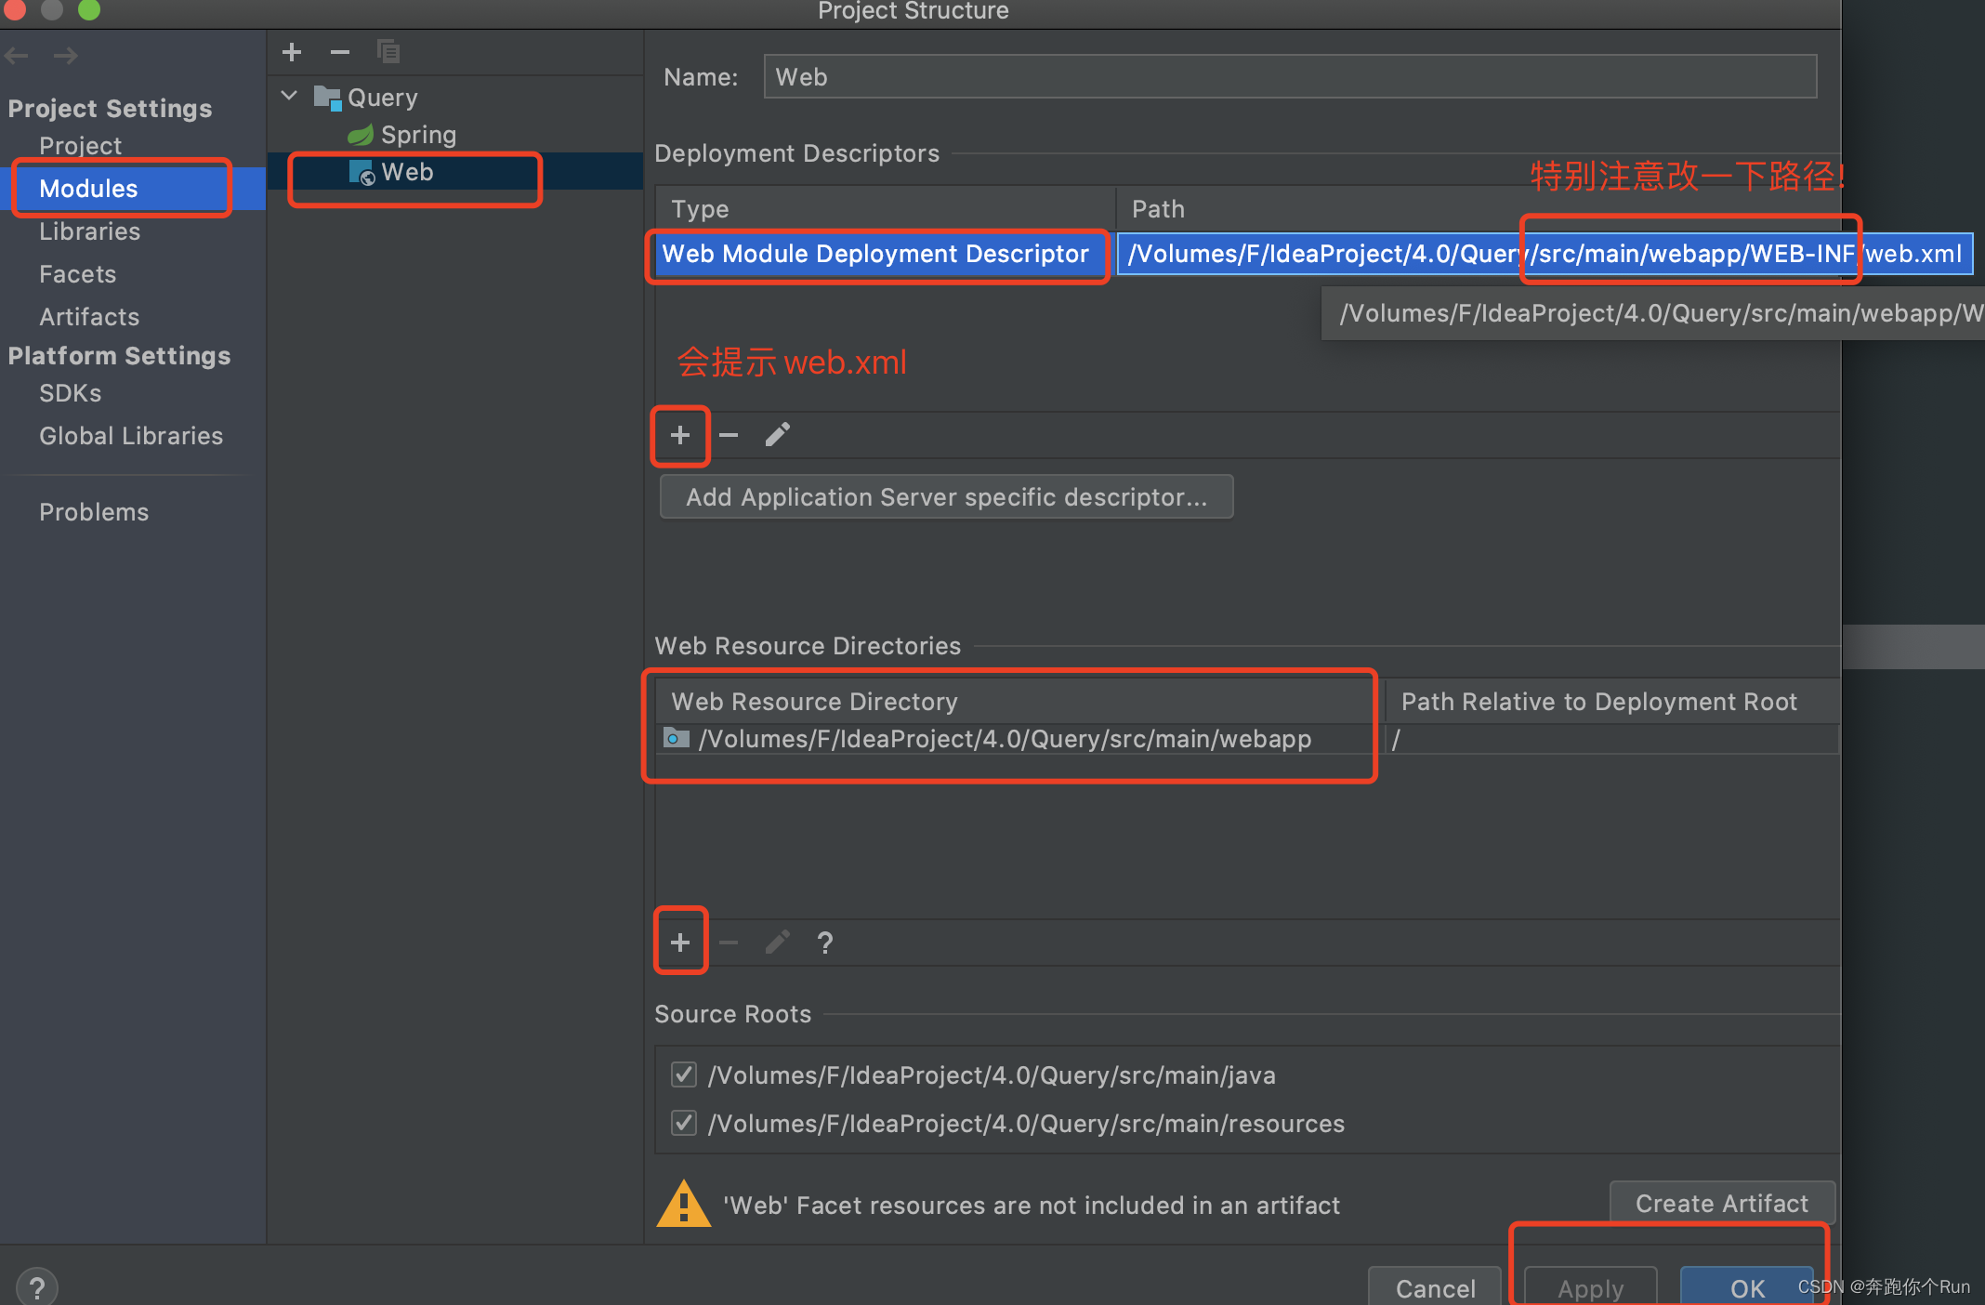Click add (+) under Web Resource Directories

coord(679,941)
